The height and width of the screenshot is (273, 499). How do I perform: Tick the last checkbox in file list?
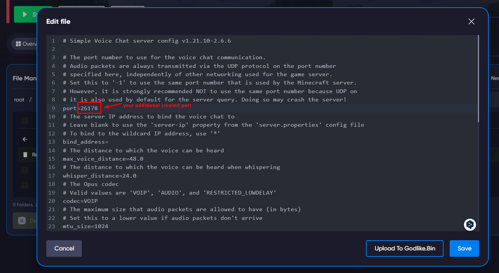25,185
